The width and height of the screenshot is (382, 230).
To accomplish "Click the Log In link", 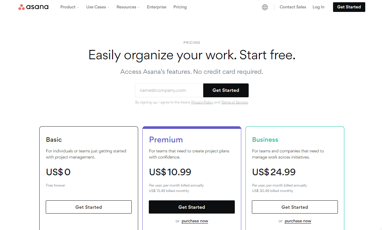I will (x=318, y=7).
